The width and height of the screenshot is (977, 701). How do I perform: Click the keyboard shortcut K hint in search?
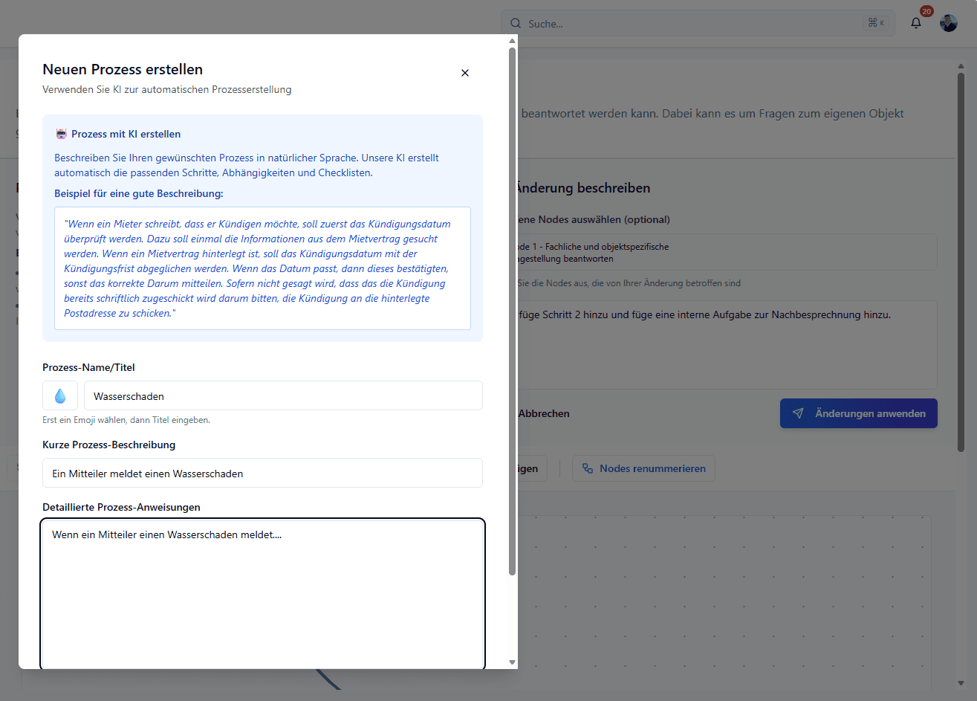point(876,23)
